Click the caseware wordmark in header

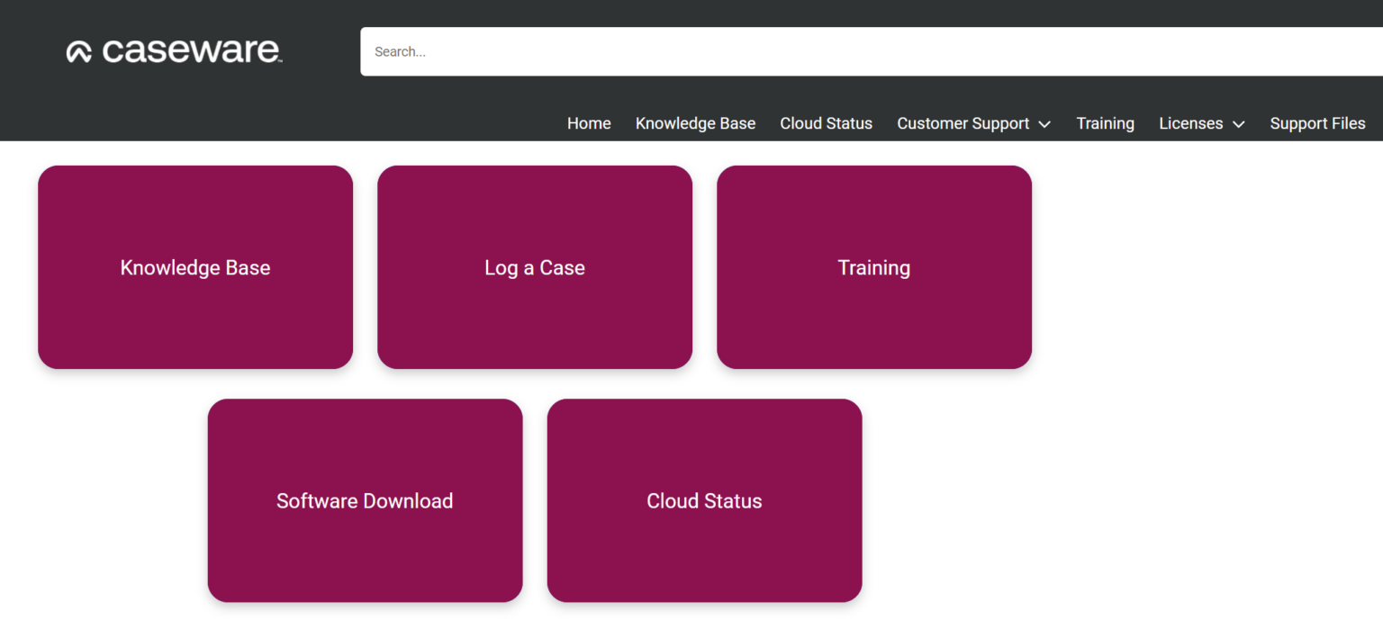(191, 51)
